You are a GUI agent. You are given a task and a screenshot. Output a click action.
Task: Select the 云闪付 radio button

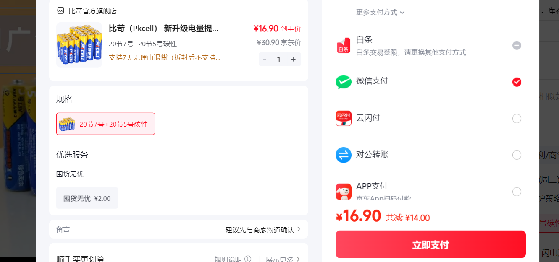517,119
